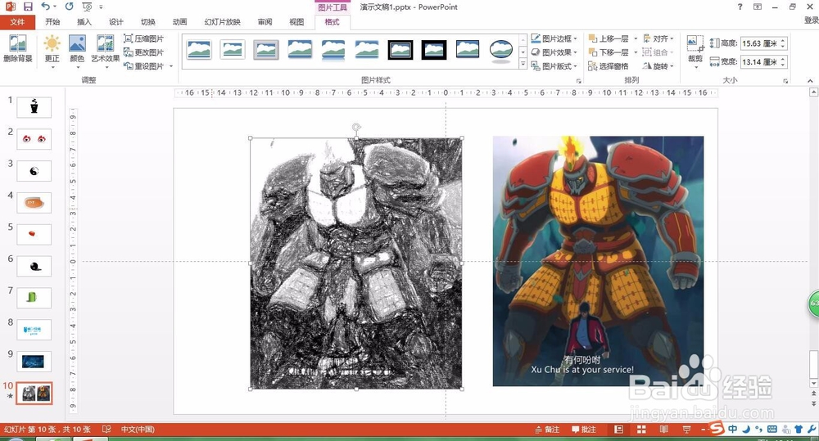
Task: Click 更改图片 change picture
Action: click(143, 52)
